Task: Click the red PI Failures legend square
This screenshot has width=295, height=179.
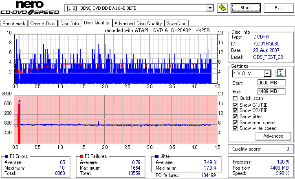Action: point(81,157)
